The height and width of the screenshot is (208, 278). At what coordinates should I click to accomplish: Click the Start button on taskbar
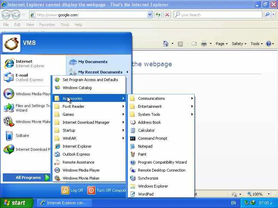(16, 203)
